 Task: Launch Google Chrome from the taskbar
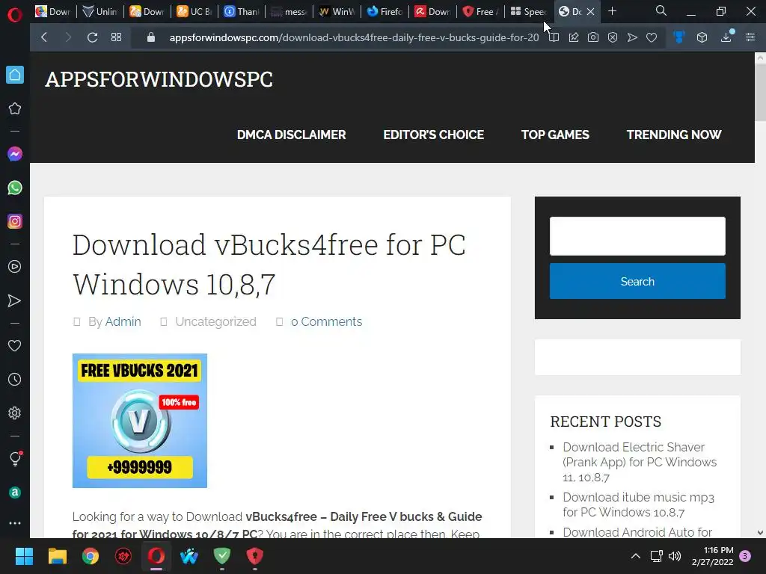click(91, 556)
